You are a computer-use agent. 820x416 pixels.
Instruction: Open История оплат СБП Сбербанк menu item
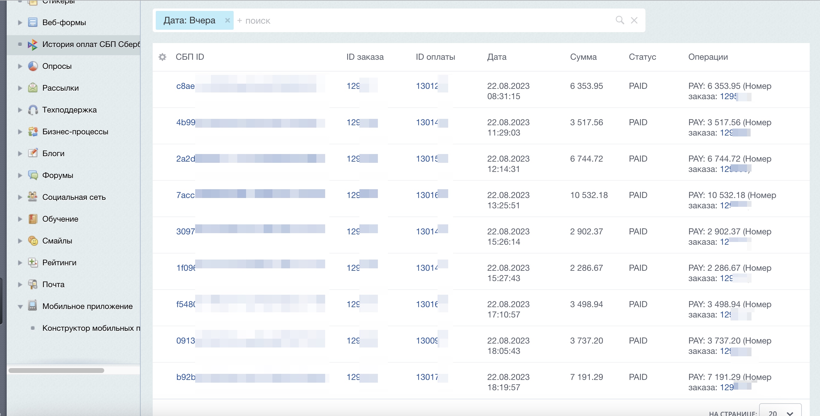pyautogui.click(x=91, y=44)
